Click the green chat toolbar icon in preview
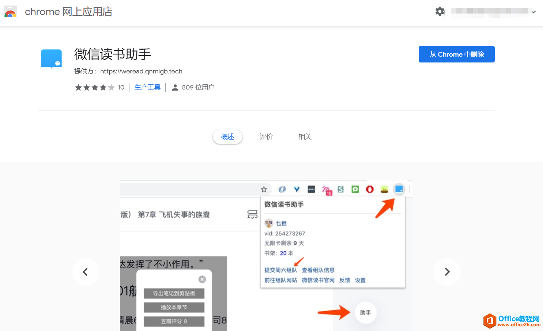 coord(355,189)
